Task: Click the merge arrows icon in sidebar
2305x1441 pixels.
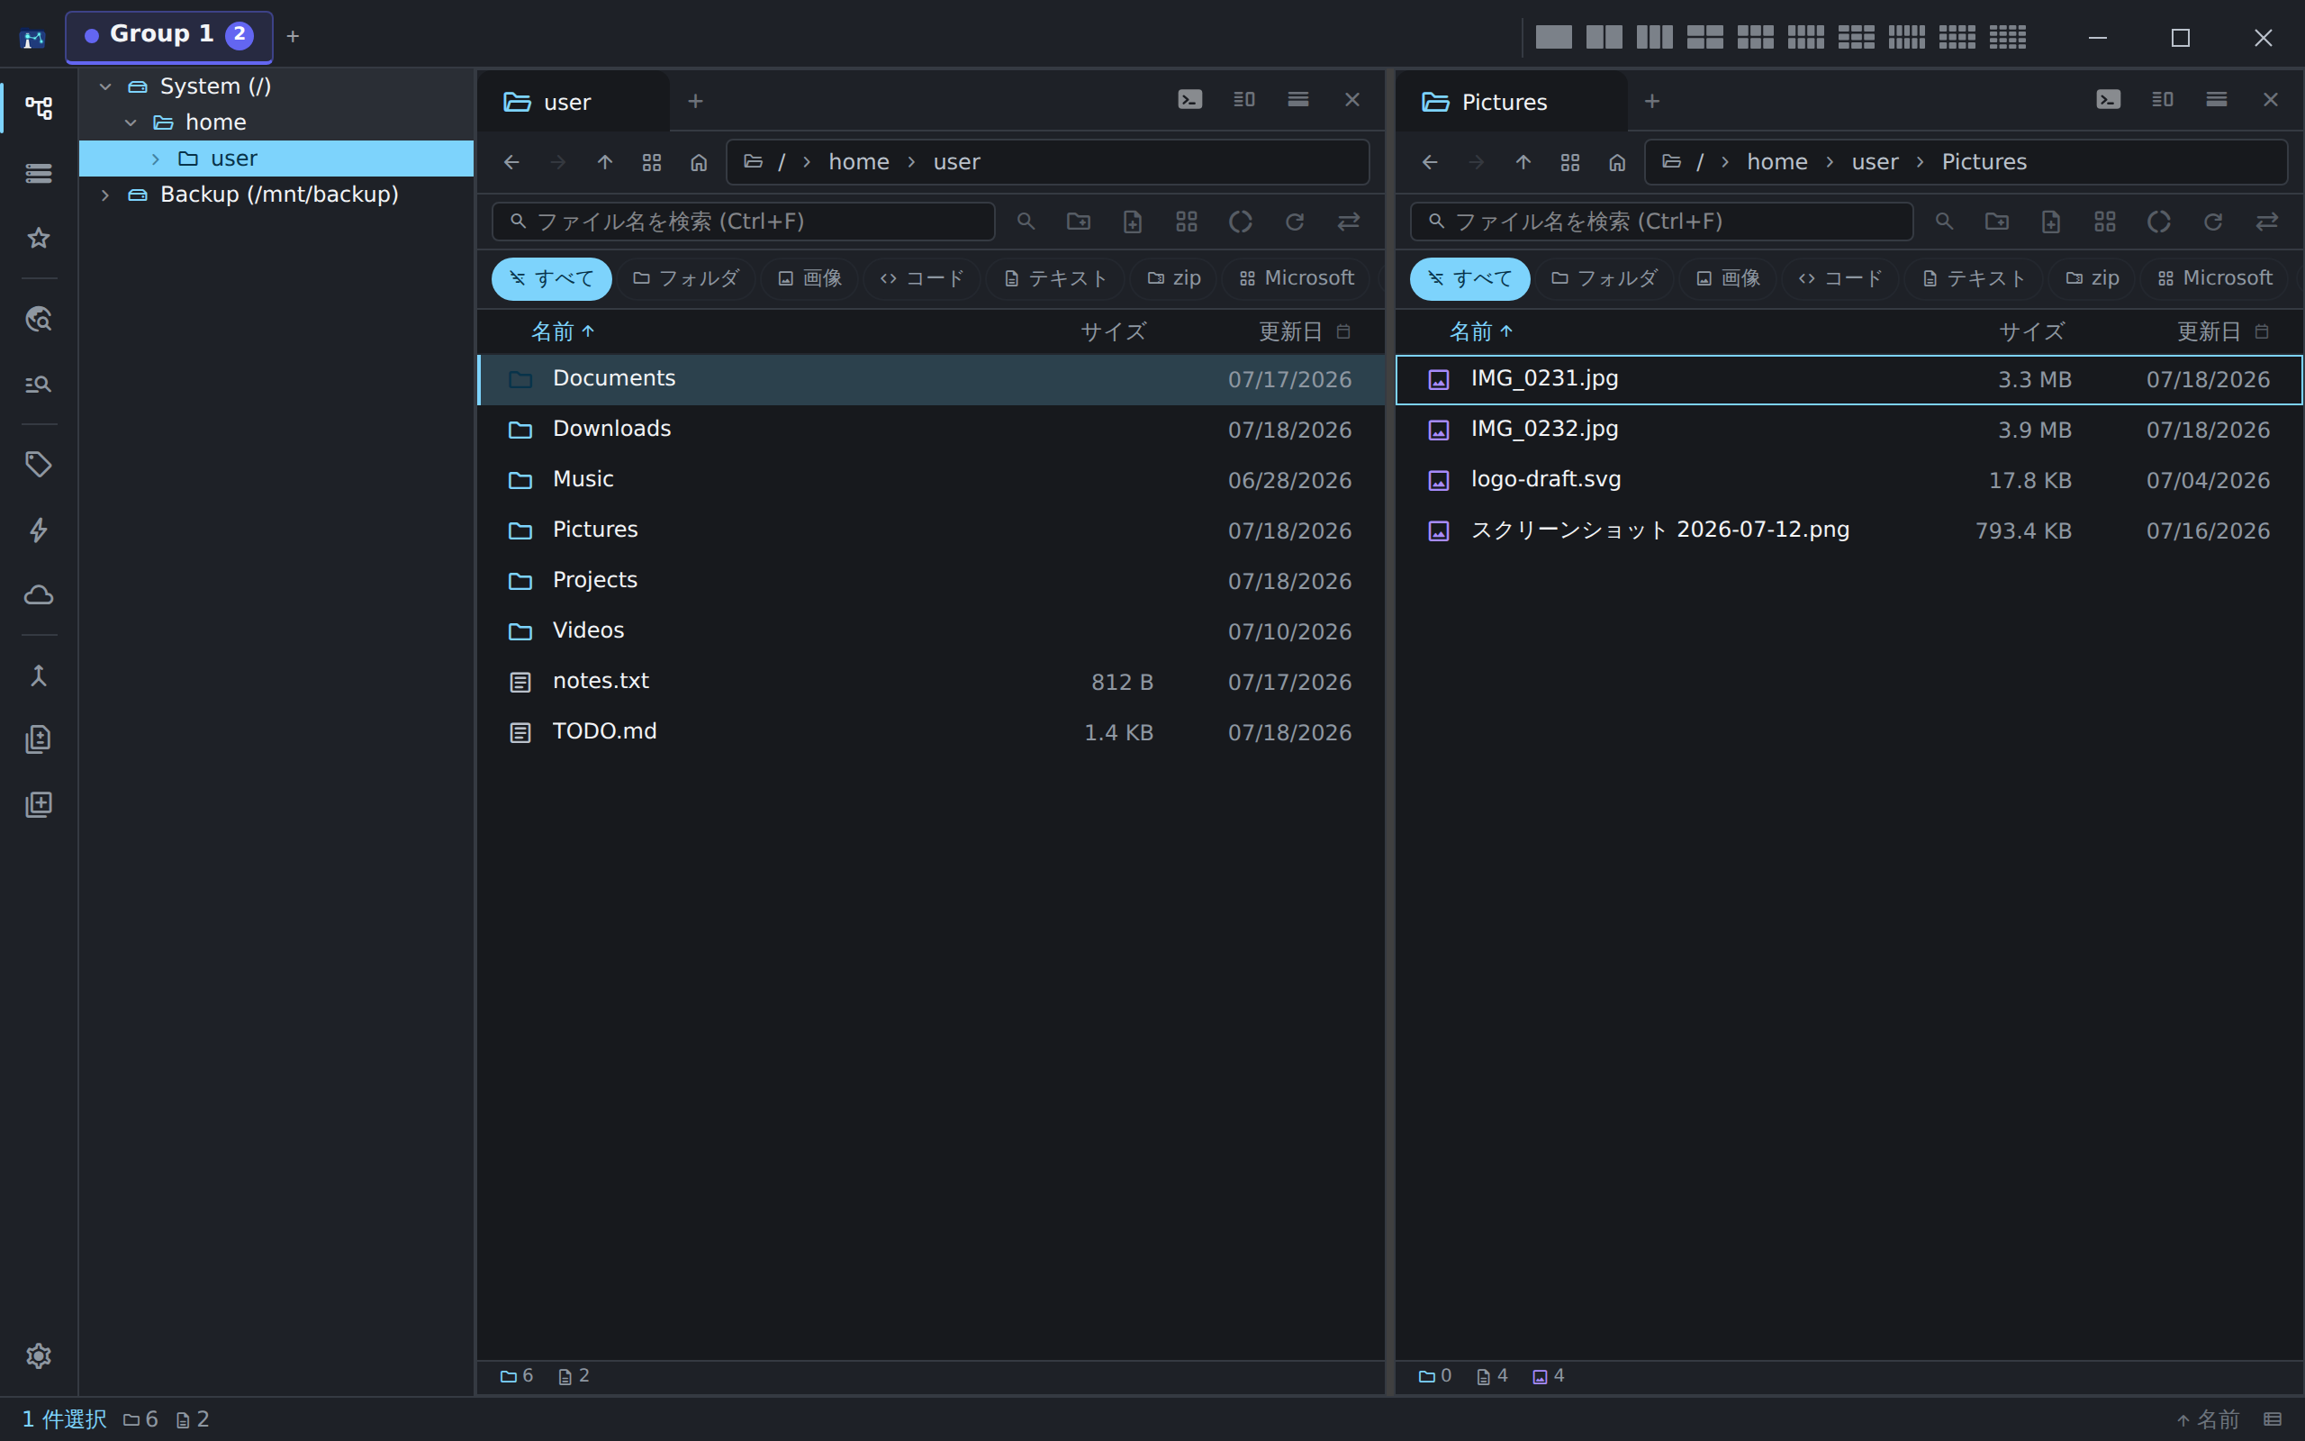Action: click(38, 675)
